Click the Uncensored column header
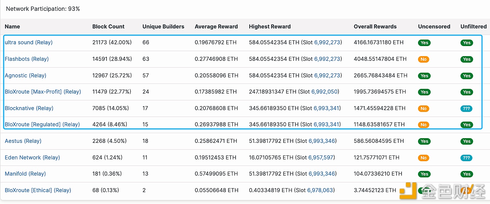The image size is (490, 204). (x=434, y=27)
